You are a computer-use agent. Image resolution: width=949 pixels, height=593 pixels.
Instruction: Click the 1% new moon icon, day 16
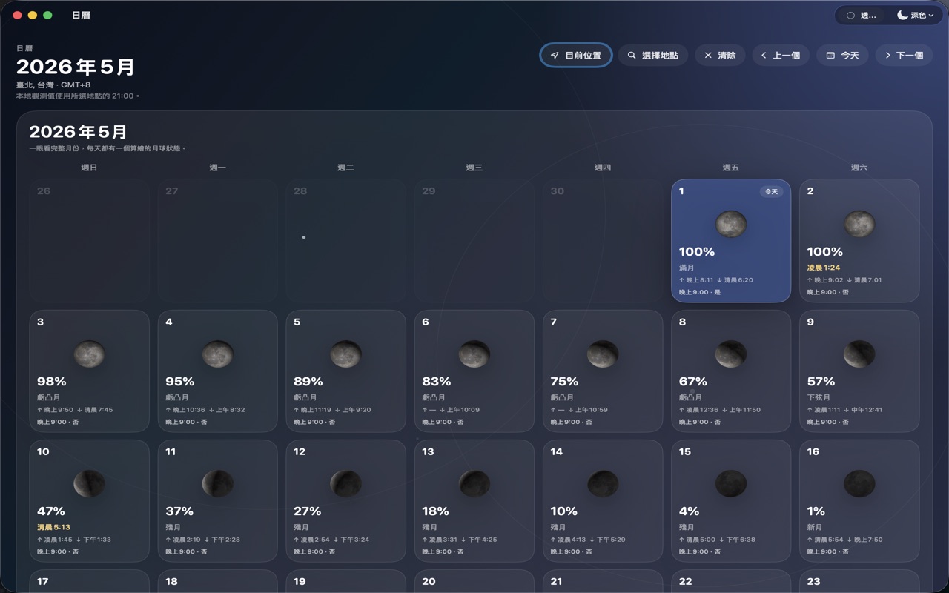[x=859, y=484]
